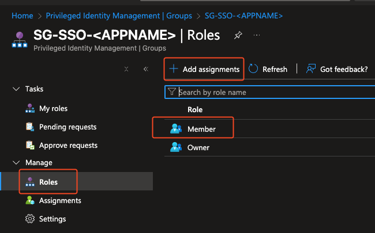Open the ellipsis more options menu
375x233 pixels.
click(257, 35)
